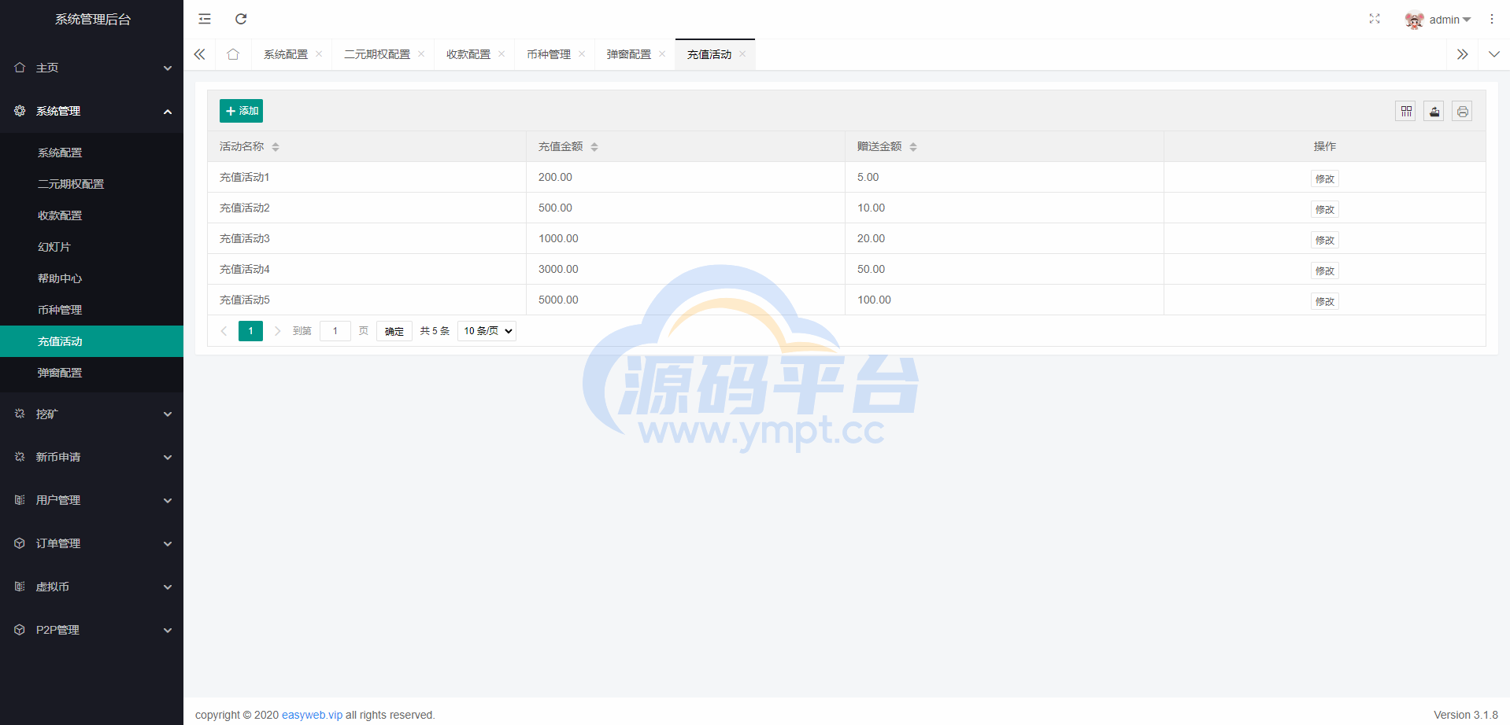Click the 确定 pagination button
The width and height of the screenshot is (1510, 725).
pyautogui.click(x=394, y=331)
